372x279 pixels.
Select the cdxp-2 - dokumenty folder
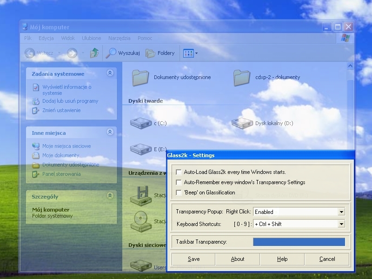pyautogui.click(x=267, y=77)
